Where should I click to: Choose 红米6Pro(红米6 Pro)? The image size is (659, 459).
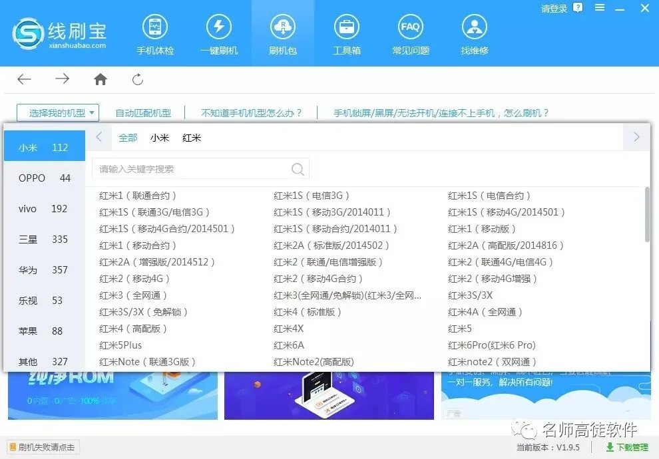click(492, 345)
